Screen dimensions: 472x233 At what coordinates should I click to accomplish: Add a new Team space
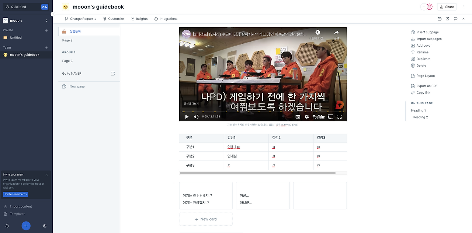pyautogui.click(x=46, y=47)
